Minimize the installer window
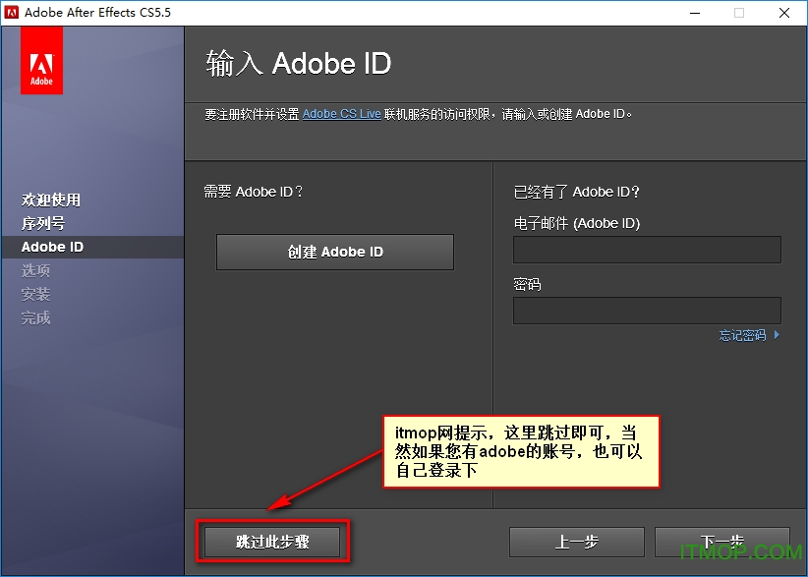This screenshot has width=808, height=577. [x=694, y=13]
